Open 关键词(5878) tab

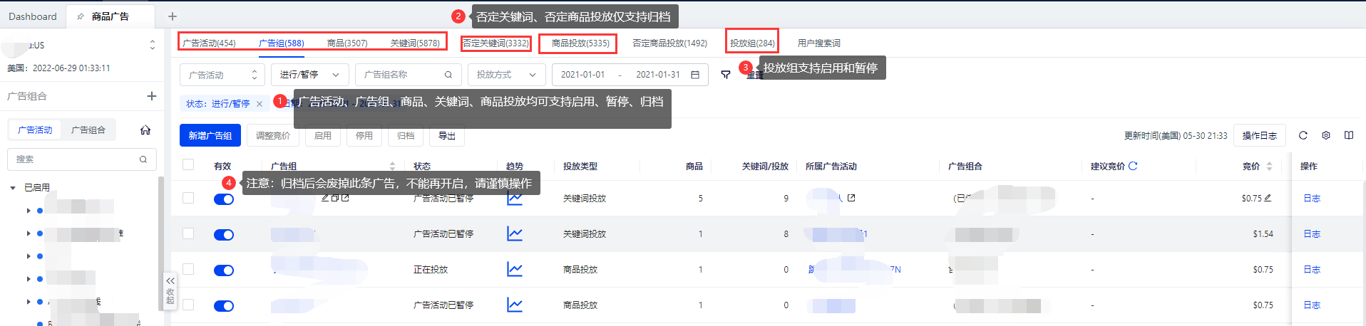pyautogui.click(x=415, y=43)
